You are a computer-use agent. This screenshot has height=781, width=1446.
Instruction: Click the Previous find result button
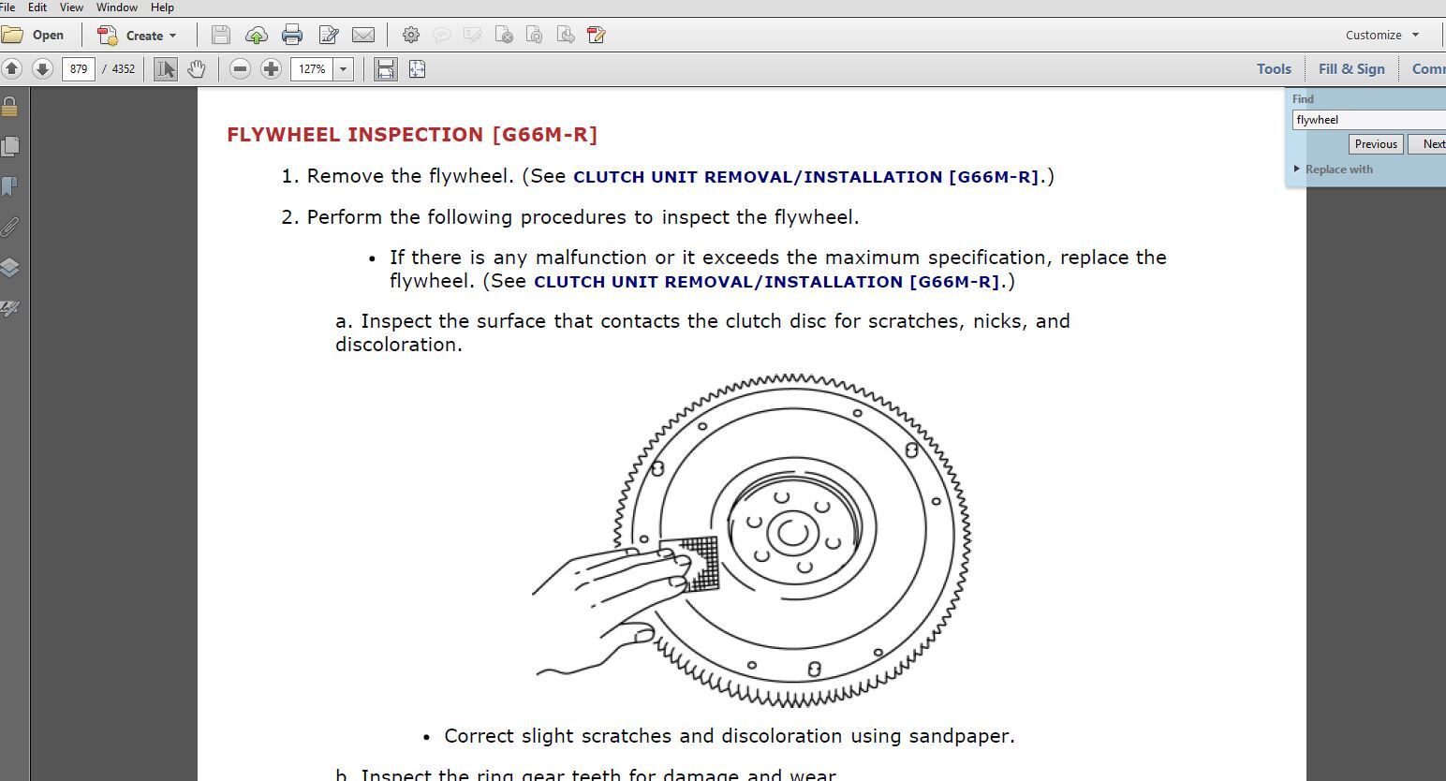point(1375,144)
